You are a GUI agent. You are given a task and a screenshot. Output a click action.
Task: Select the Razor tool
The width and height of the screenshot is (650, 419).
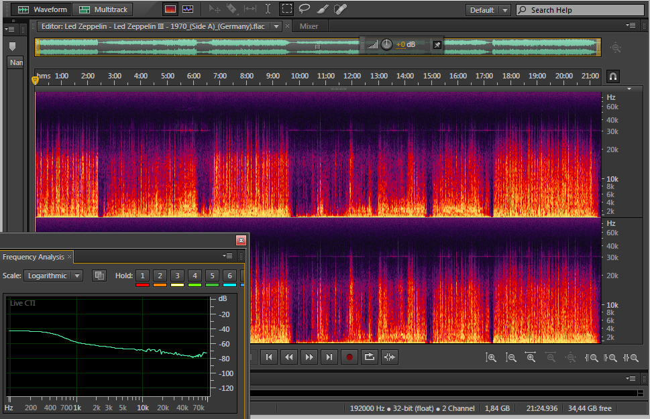(x=231, y=9)
